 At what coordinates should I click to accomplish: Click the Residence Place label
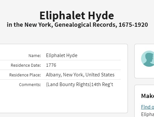click(25, 75)
